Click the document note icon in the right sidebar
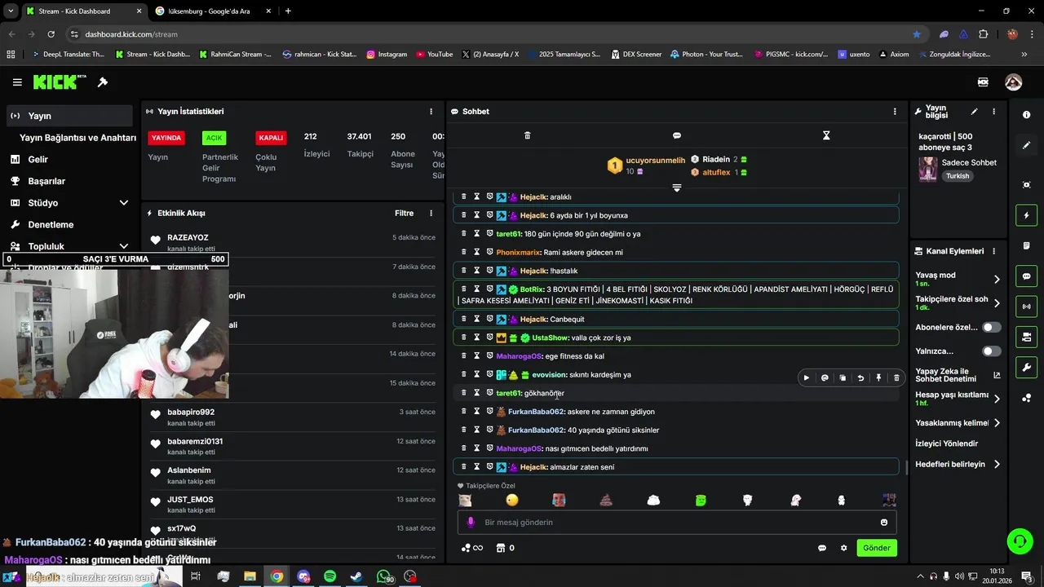Screen dimensions: 1044x587 pos(1026,245)
